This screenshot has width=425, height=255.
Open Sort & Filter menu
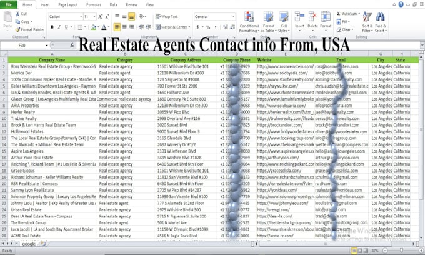(x=367, y=22)
